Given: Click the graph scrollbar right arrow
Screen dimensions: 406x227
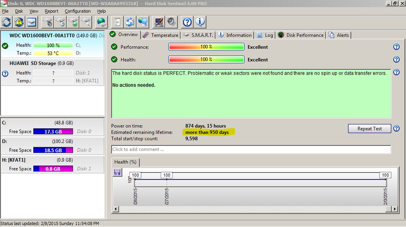Looking at the screenshot, I should pos(395,209).
